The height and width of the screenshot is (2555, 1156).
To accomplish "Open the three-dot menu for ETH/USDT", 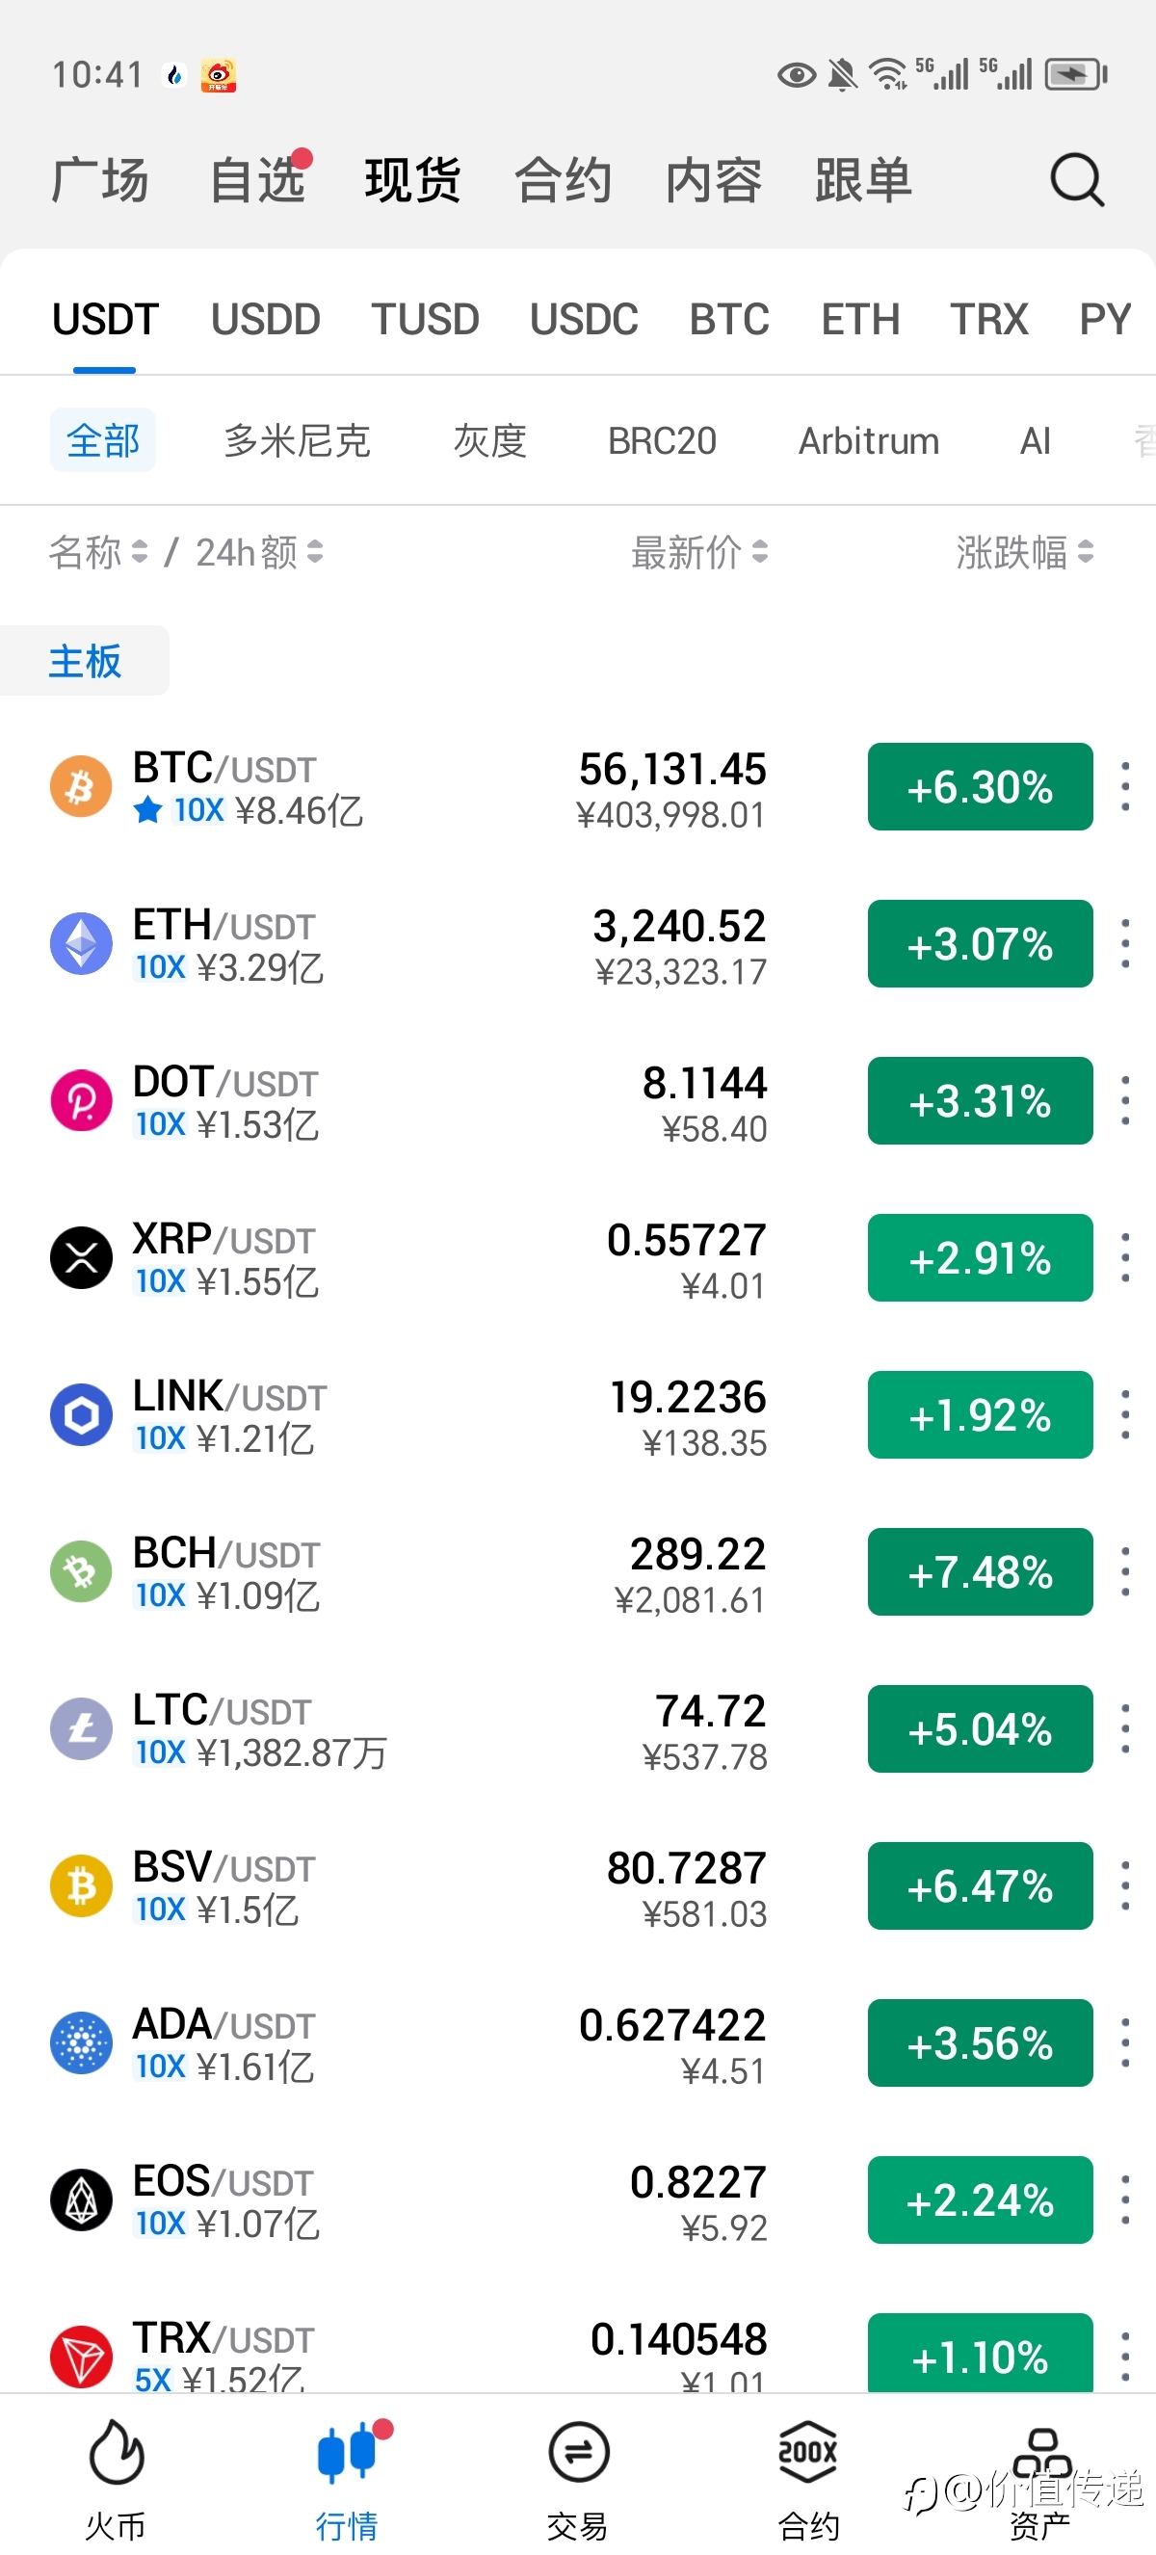I will pos(1125,943).
